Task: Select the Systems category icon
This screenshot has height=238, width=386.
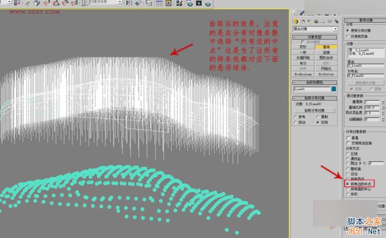Action: pyautogui.click(x=336, y=22)
